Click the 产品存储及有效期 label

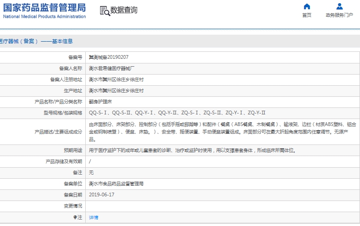pos(63,162)
